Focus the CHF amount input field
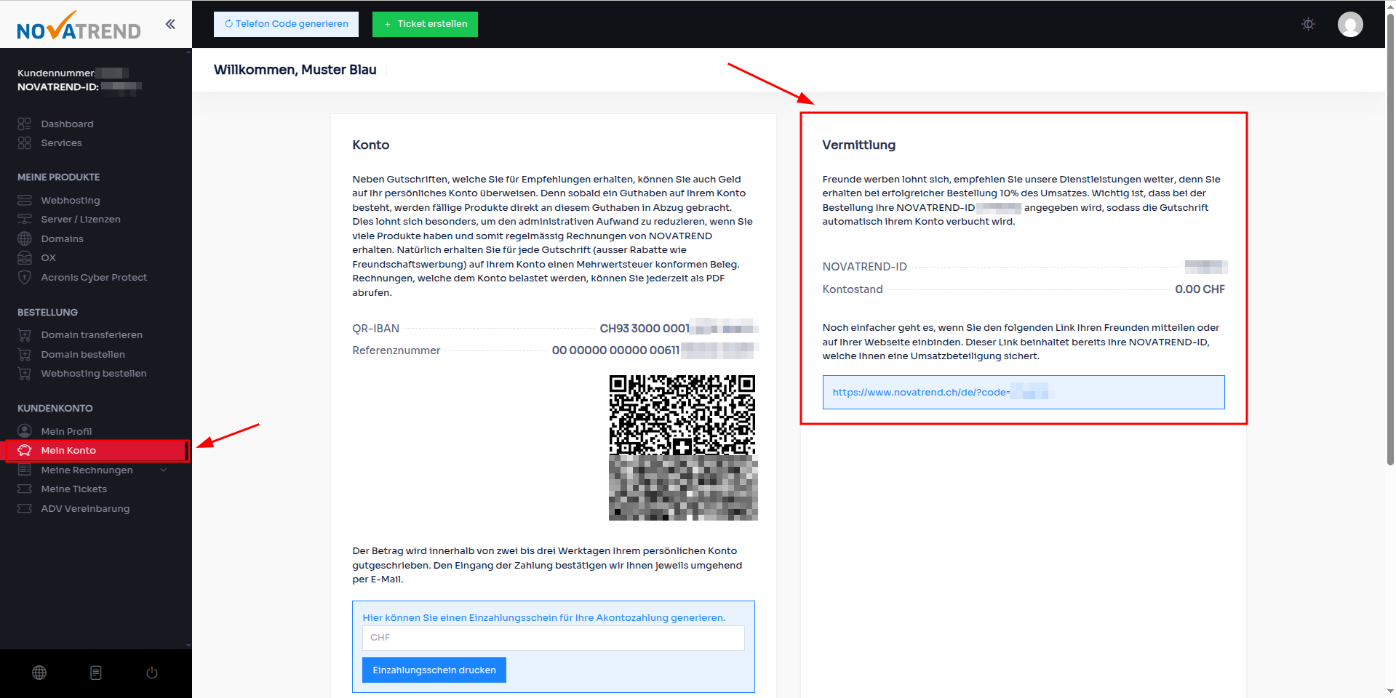This screenshot has width=1396, height=698. (553, 638)
